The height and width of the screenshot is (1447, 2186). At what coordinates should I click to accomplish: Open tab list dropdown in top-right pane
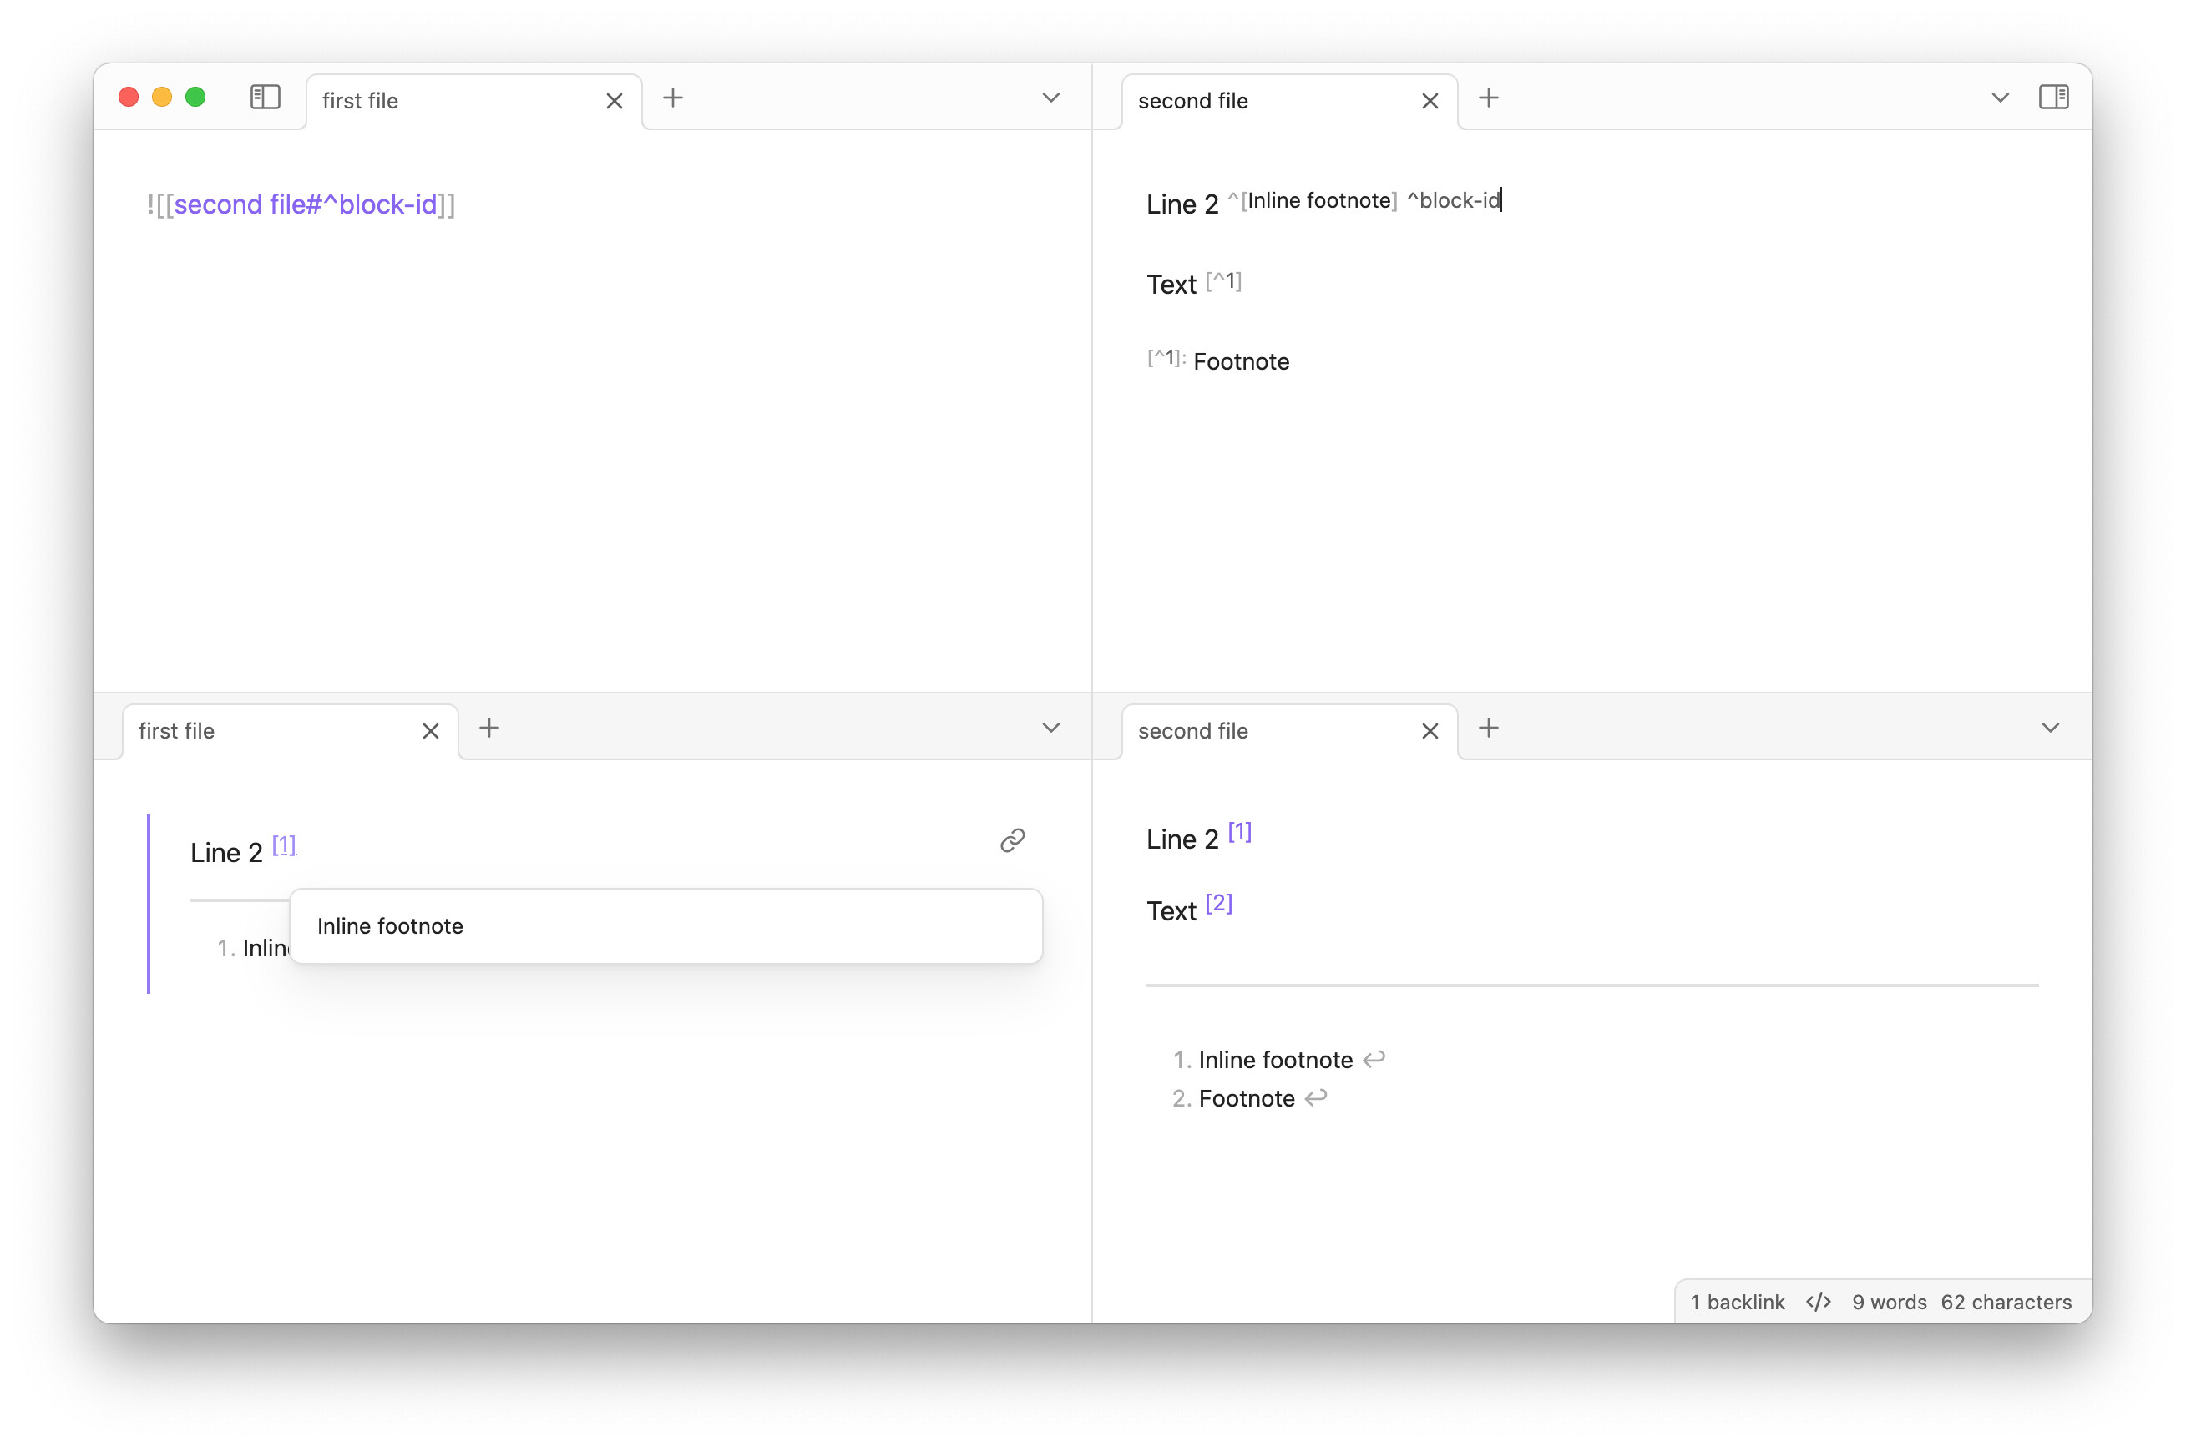pyautogui.click(x=2000, y=98)
